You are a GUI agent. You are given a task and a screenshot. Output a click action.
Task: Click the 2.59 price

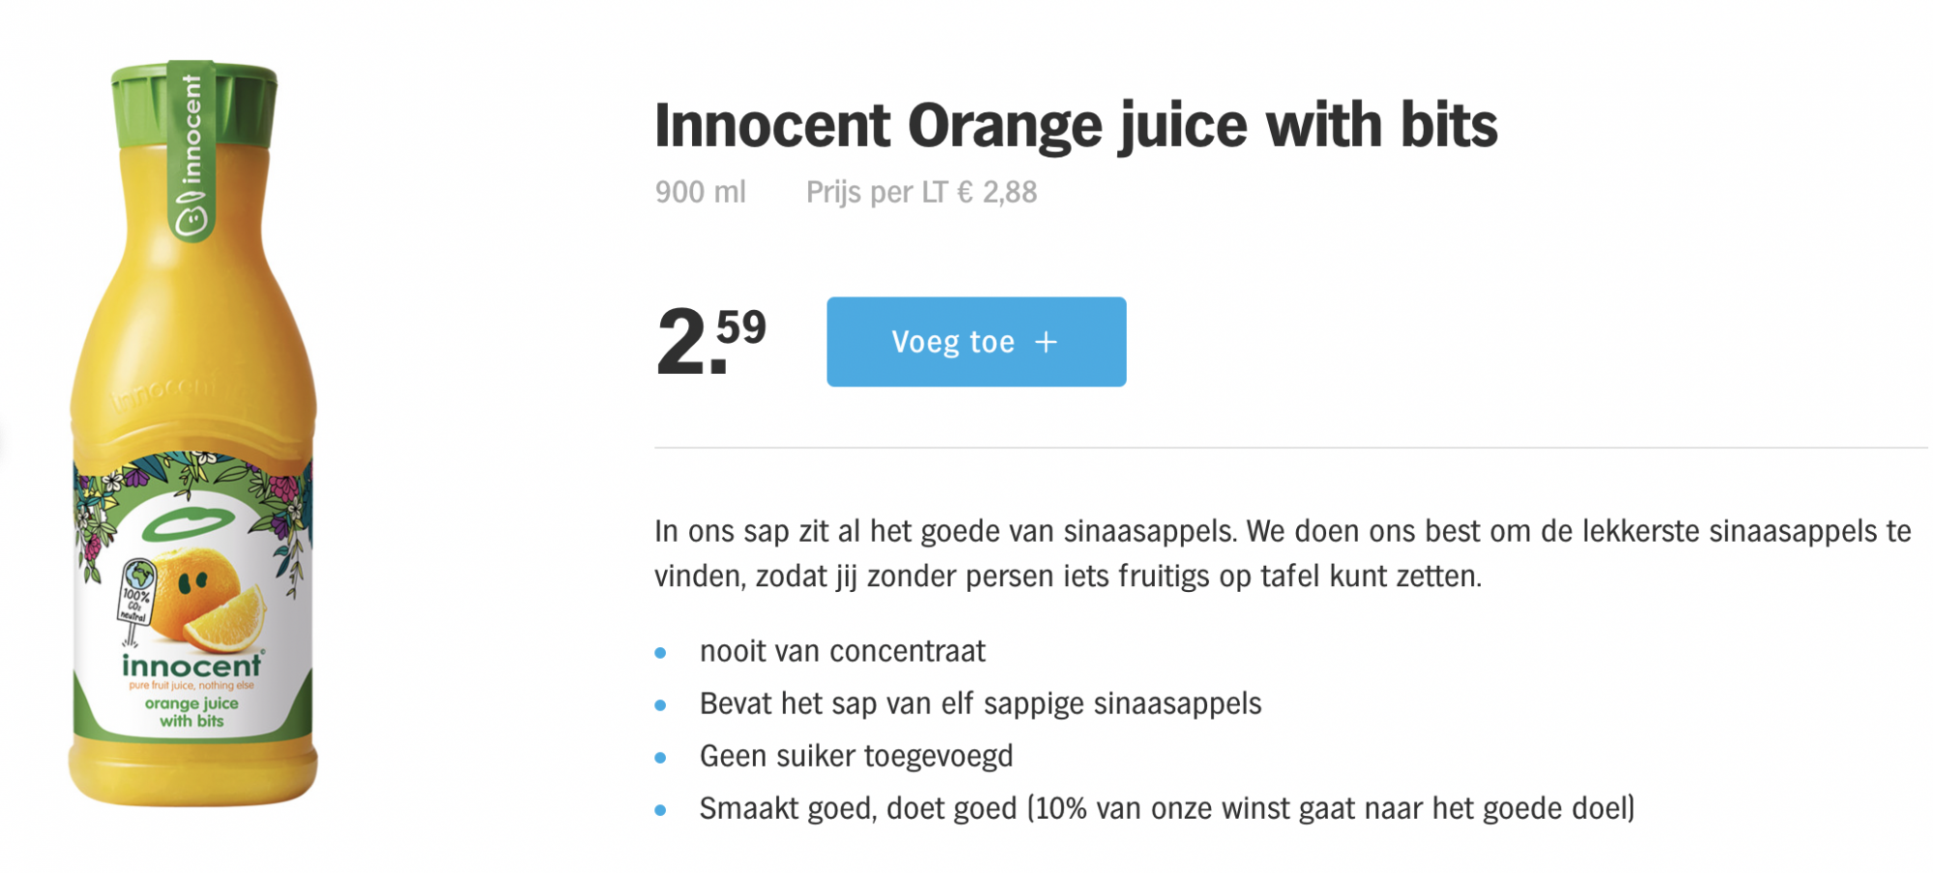click(710, 340)
